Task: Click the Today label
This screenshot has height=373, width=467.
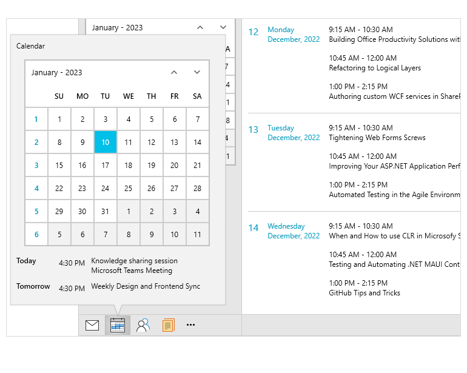Action: click(26, 261)
